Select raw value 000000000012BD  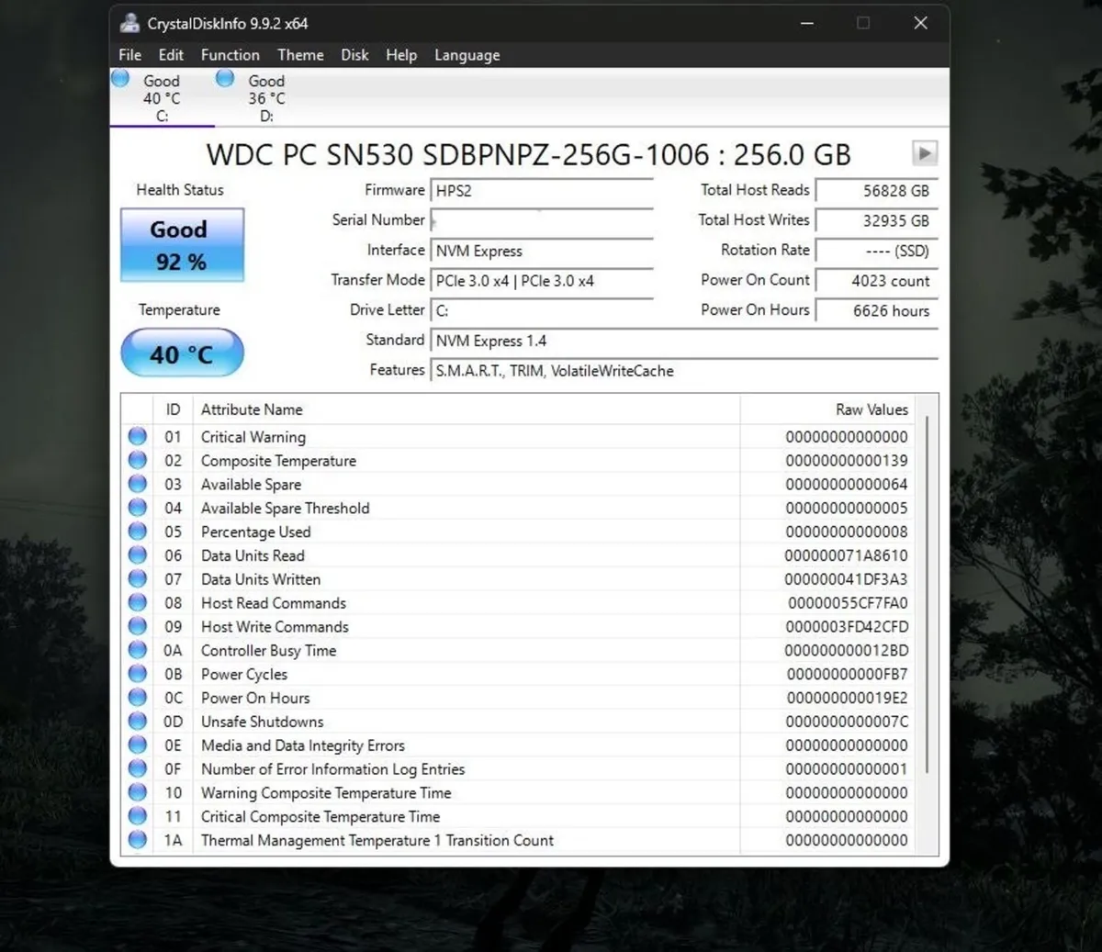[x=846, y=651]
